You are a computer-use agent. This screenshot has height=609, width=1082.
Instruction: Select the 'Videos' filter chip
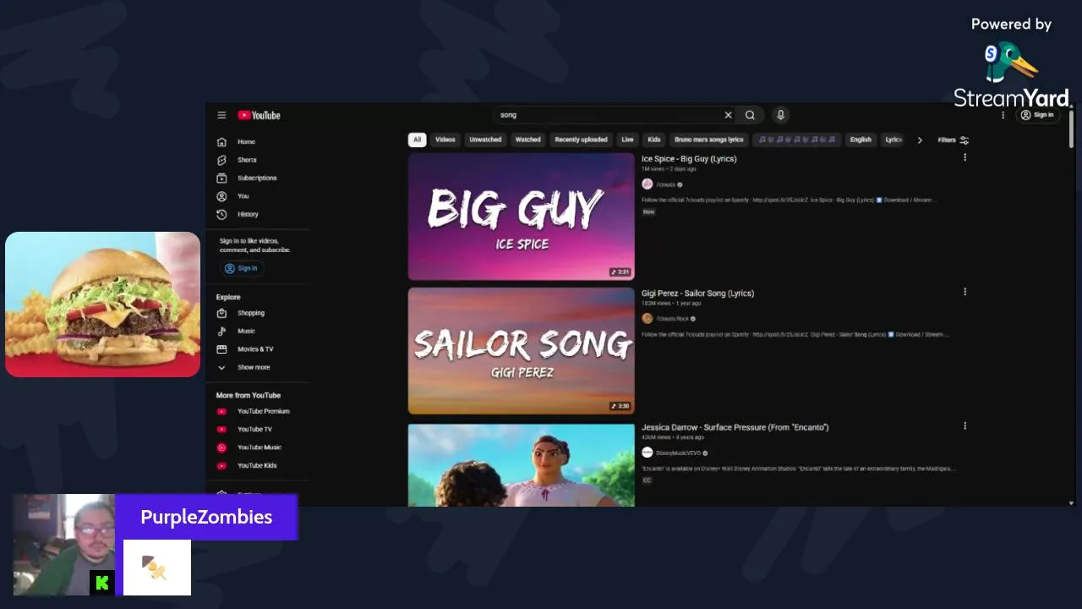click(x=445, y=140)
